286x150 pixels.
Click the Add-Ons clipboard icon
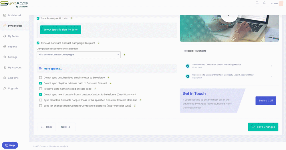click(x=5, y=78)
